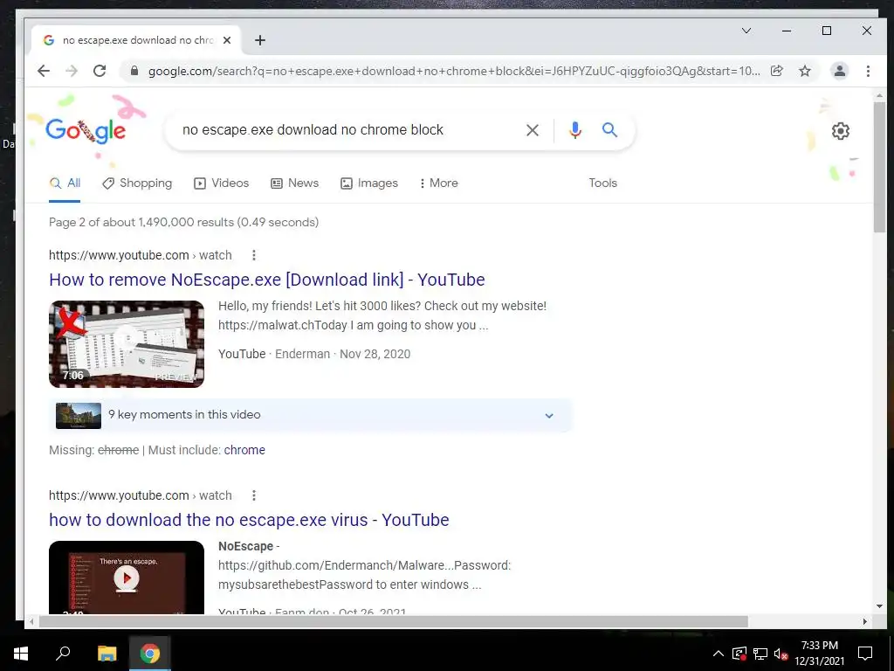The image size is (894, 671).
Task: Close the 'no escape.exe download' tab
Action: coord(227,40)
